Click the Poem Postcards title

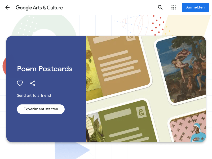(45, 69)
